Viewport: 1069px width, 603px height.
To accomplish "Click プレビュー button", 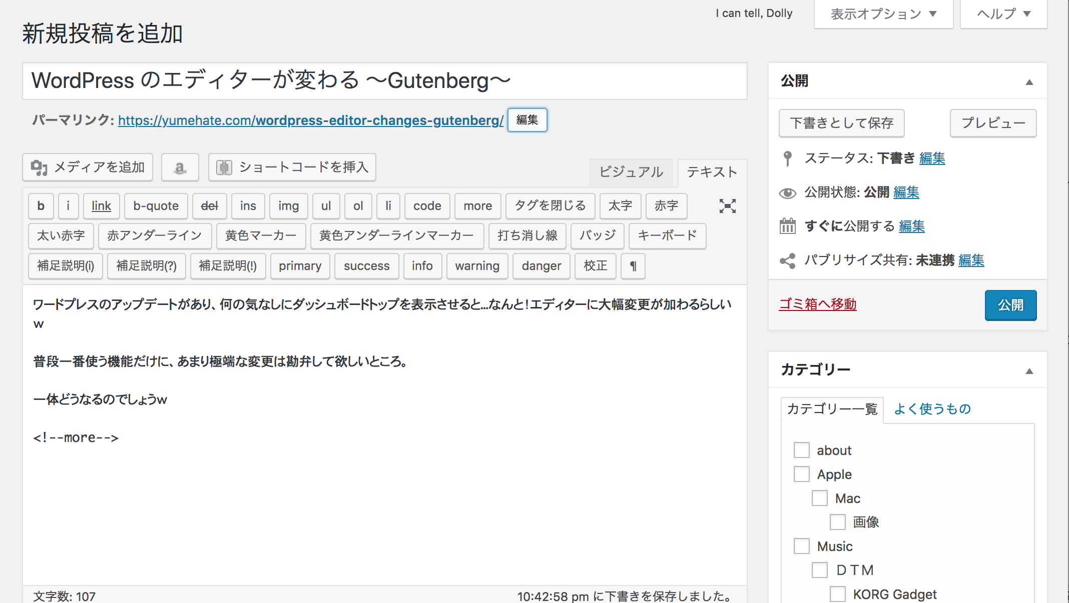I will coord(993,123).
